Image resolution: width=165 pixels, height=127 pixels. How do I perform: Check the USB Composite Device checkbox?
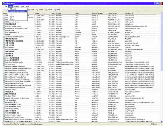coord(4,22)
